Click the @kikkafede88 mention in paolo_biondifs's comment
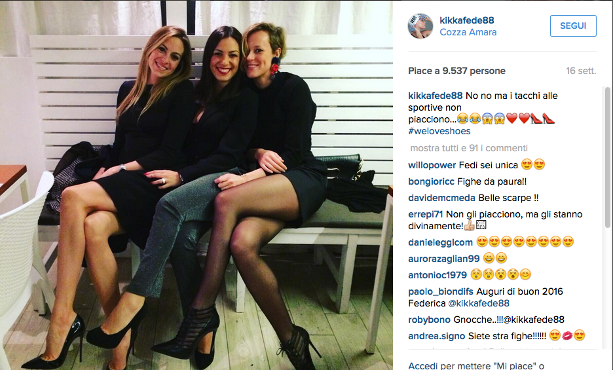Screen dimensions: 613x370 coord(479,303)
